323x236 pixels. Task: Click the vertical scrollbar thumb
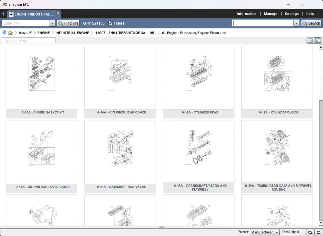pyautogui.click(x=321, y=75)
